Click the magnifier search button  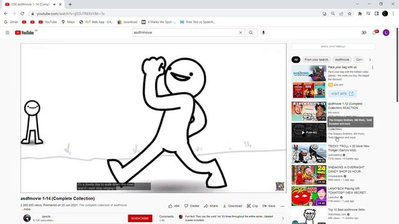tap(251, 32)
